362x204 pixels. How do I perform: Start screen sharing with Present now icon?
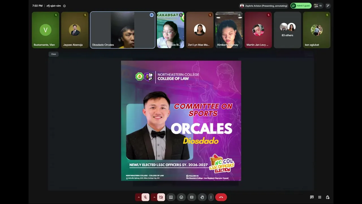coord(171,197)
